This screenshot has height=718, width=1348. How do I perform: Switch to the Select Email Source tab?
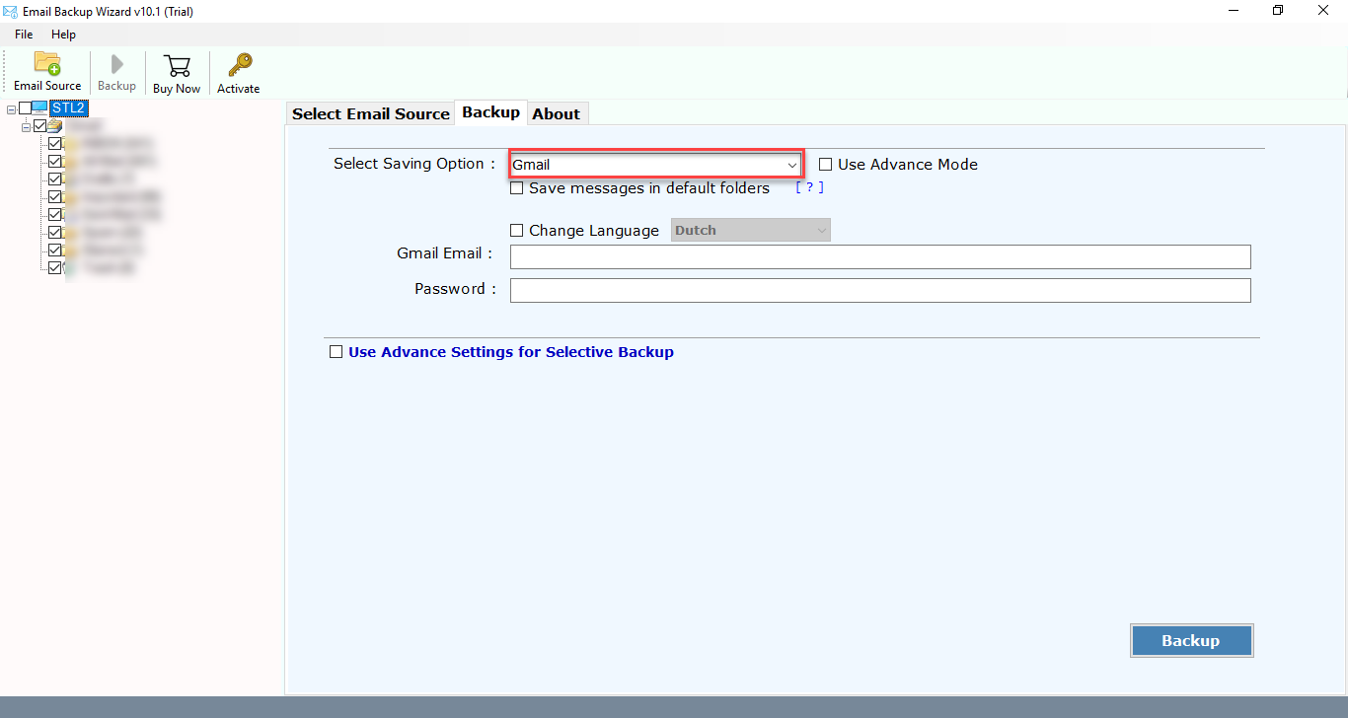coord(370,112)
